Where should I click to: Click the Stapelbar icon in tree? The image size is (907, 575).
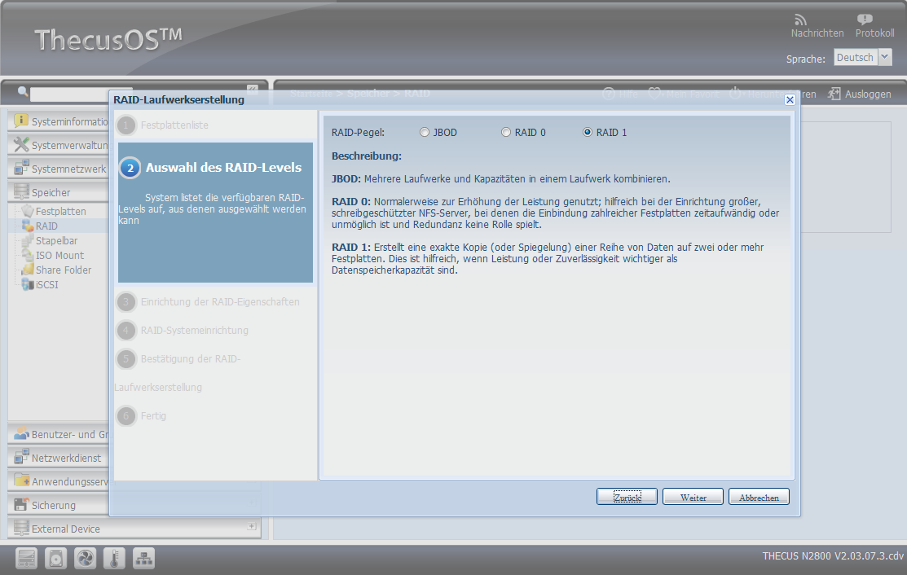(28, 240)
